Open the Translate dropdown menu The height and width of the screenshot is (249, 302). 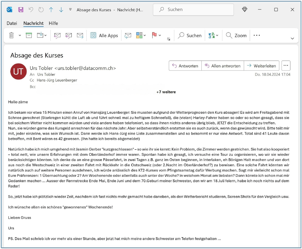tap(217, 35)
